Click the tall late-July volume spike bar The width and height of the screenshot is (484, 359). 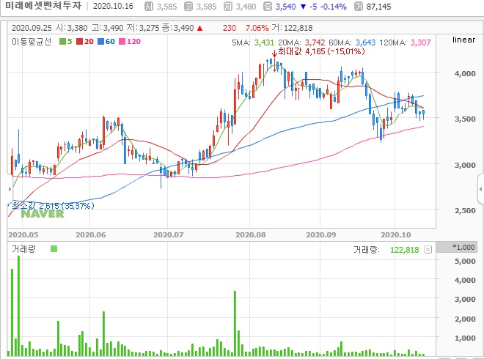[235, 324]
